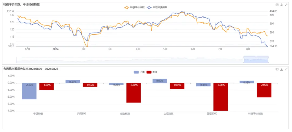Select the 国证2000 本周 -3.96% bar
Screen dimensions: 292x132
tap(221, 97)
